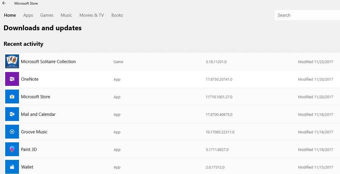The width and height of the screenshot is (340, 174).
Task: Click App type label in OneNote row
Action: [x=117, y=80]
